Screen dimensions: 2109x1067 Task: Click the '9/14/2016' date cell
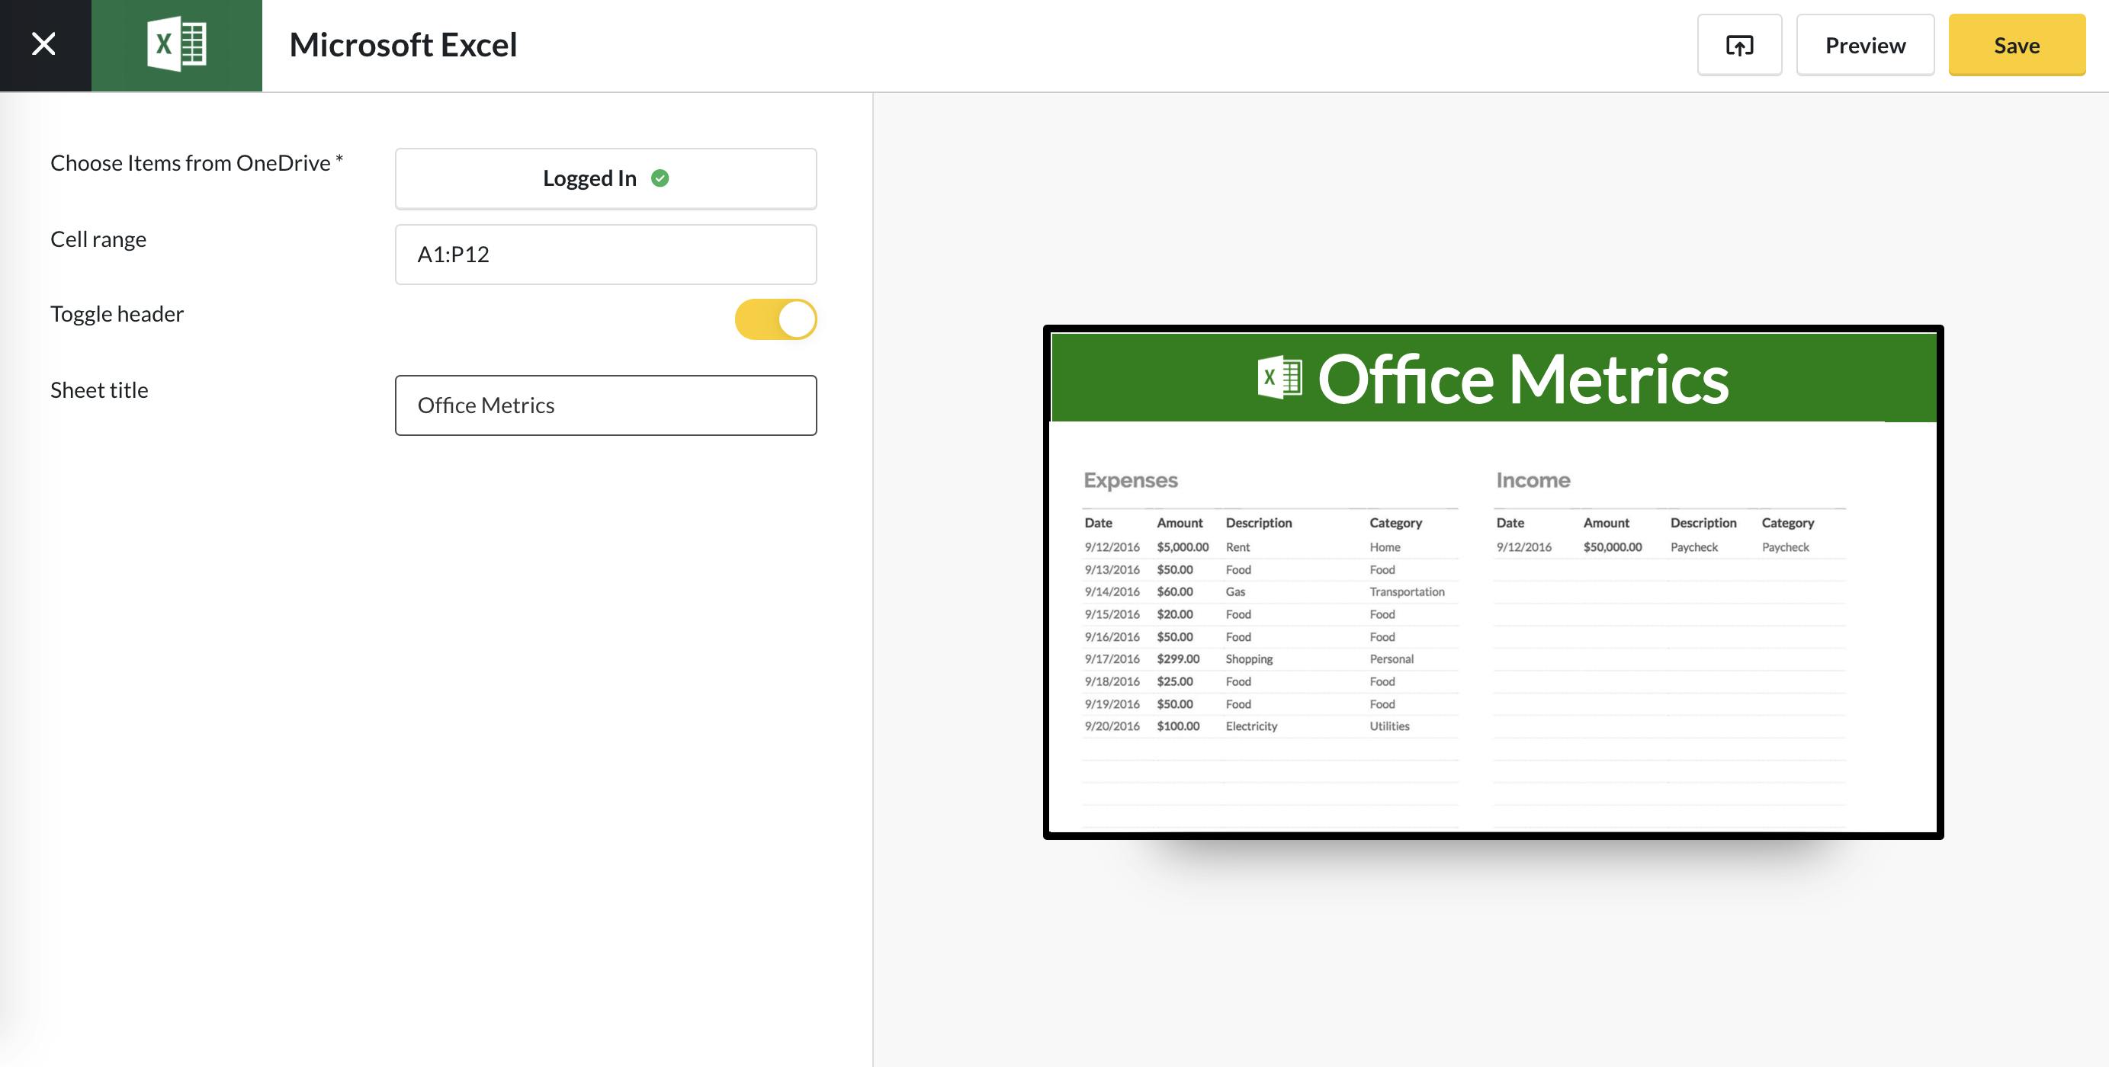1112,591
